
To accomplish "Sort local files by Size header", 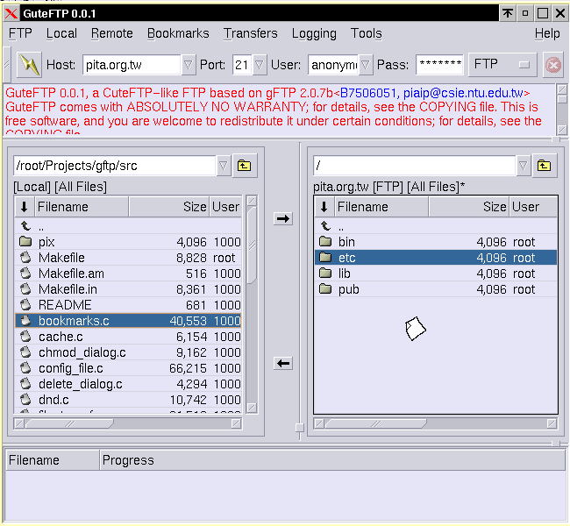I will pyautogui.click(x=169, y=207).
